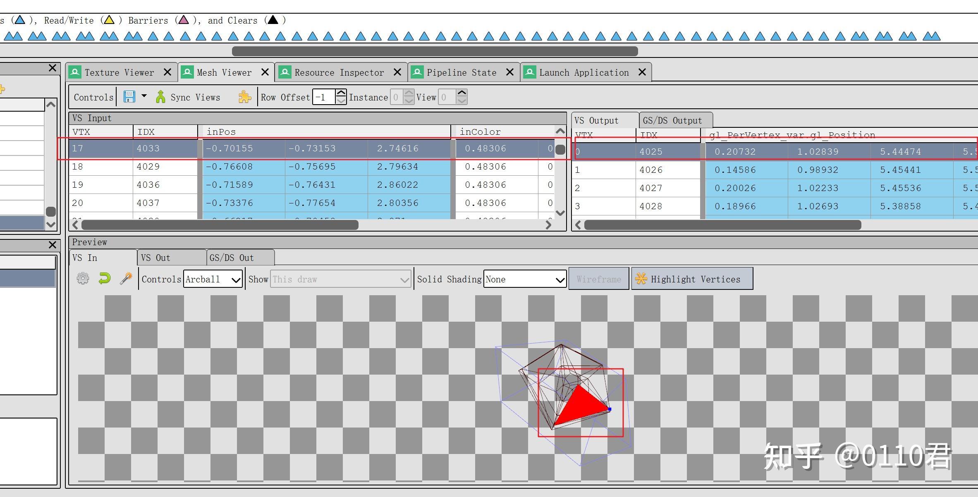This screenshot has width=978, height=497.
Task: Click the Sync Views icon
Action: pyautogui.click(x=160, y=97)
